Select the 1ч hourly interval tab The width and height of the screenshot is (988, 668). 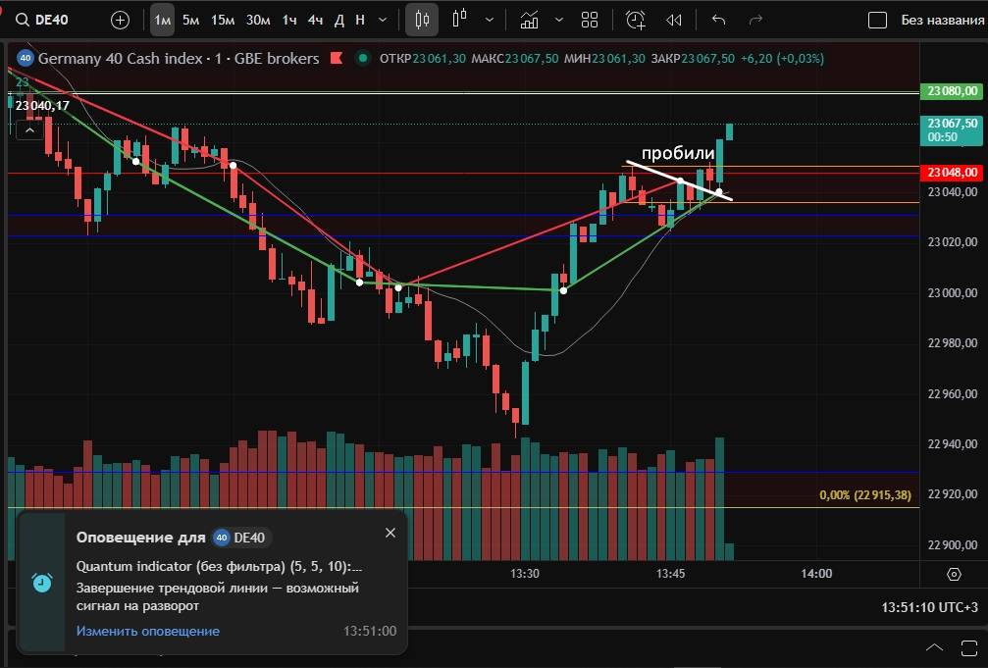(289, 20)
